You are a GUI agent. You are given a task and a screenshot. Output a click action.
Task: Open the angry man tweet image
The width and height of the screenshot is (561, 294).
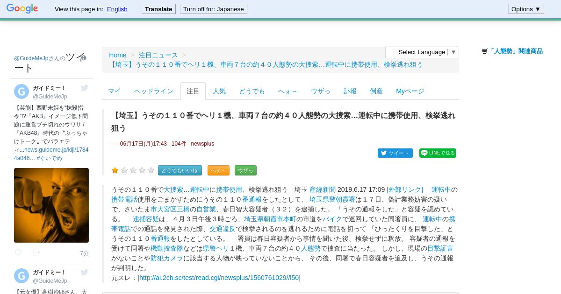click(51, 205)
